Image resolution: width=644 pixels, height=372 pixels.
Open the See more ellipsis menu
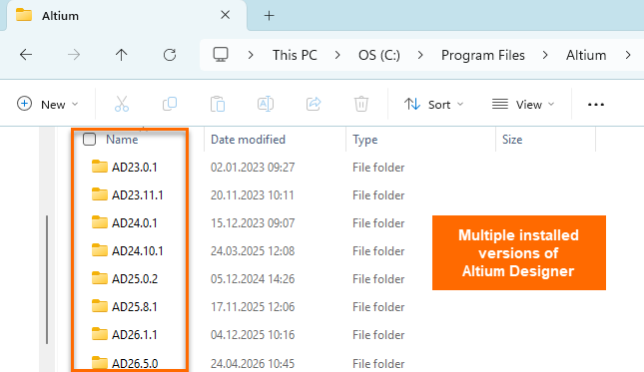[595, 105]
